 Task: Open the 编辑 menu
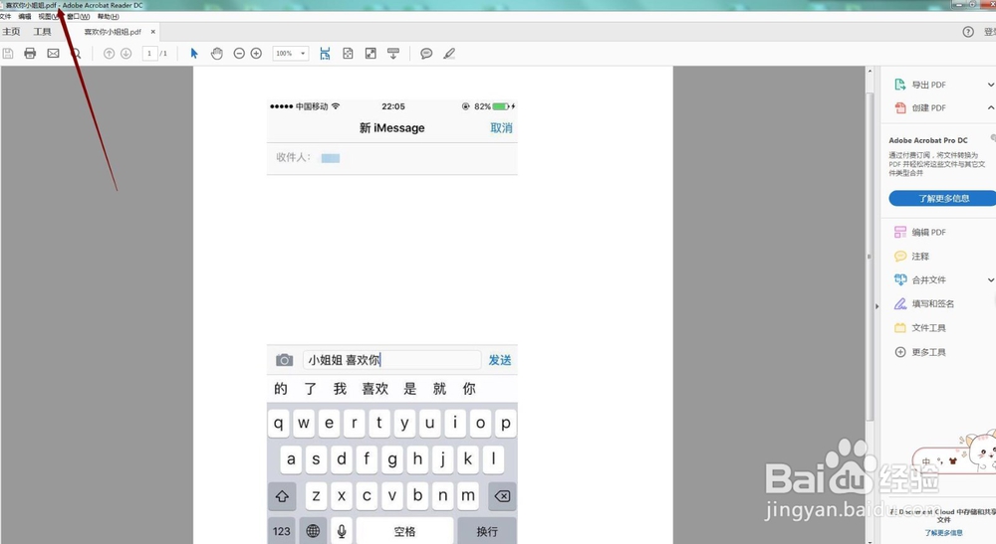25,17
